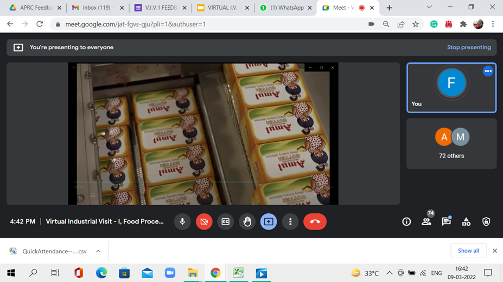
Task: Launch Office from taskbar
Action: tap(79, 273)
